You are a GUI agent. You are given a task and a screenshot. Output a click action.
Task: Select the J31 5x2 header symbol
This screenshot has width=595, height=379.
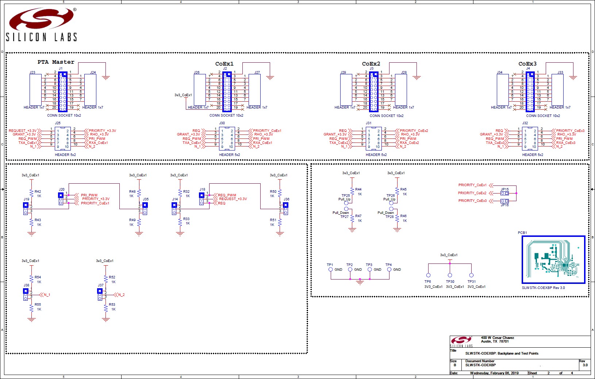click(373, 138)
